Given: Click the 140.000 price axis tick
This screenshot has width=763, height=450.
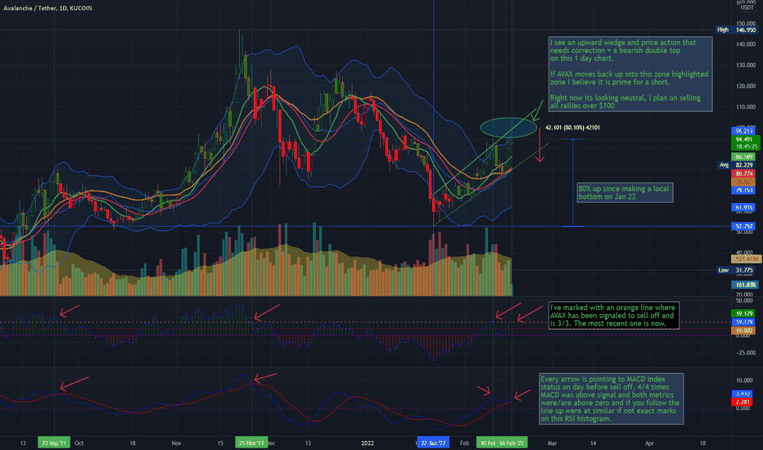Looking at the screenshot, I should (746, 44).
